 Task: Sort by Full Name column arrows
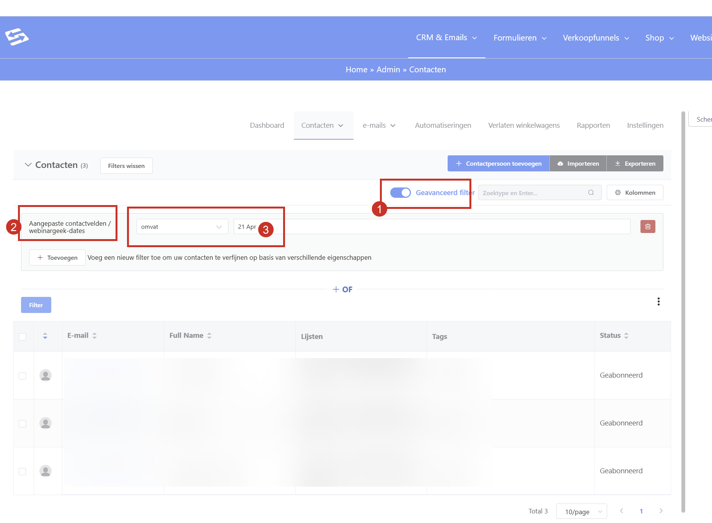(x=209, y=336)
